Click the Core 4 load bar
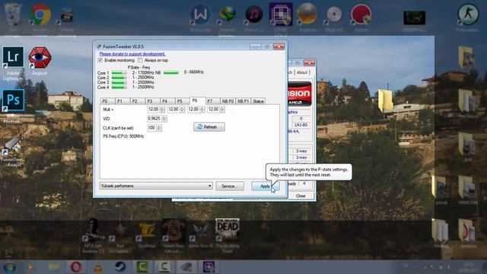The height and width of the screenshot is (274, 487). point(119,88)
